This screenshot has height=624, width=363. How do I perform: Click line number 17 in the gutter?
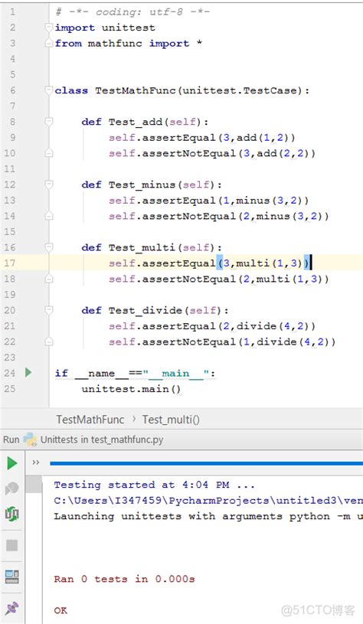[x=9, y=263]
